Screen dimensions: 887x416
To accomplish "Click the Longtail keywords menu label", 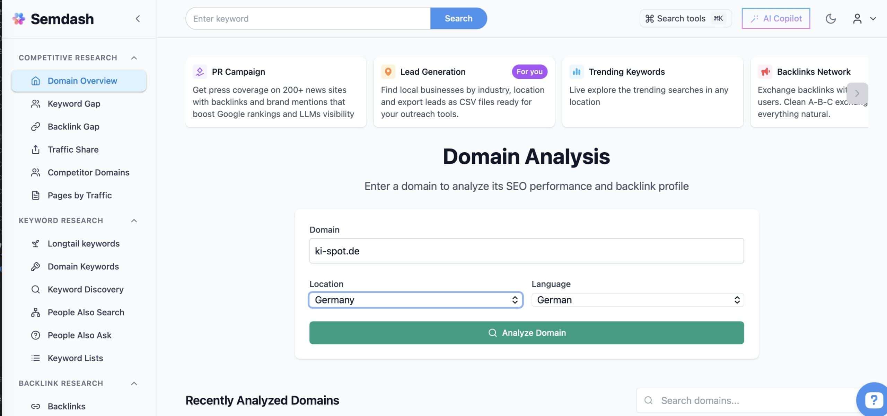I will pos(84,244).
